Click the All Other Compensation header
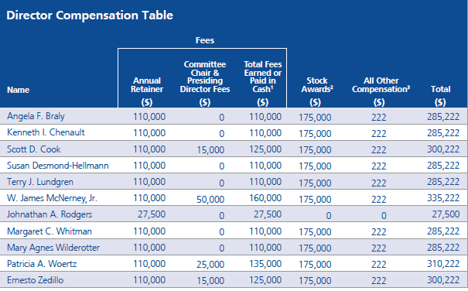This screenshot has height=291, width=468. pyautogui.click(x=381, y=85)
